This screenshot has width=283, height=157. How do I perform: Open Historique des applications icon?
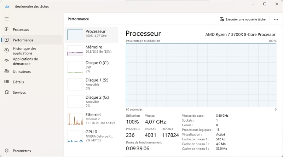[6, 51]
